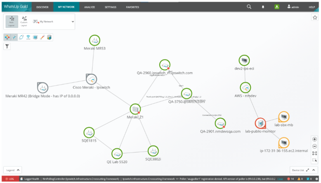
Task: Open the SETTINGS menu
Action: pos(111,7)
